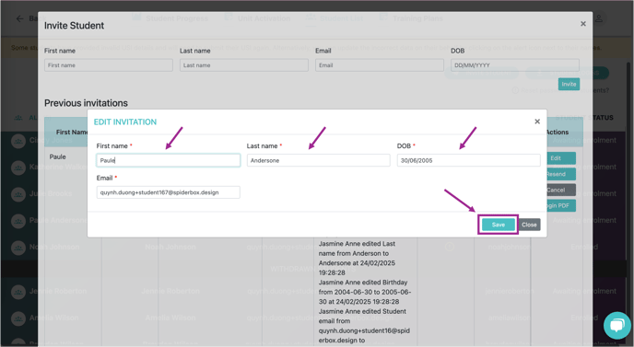The width and height of the screenshot is (634, 347).
Task: Click log entry about Last name edit
Action: pos(358,258)
